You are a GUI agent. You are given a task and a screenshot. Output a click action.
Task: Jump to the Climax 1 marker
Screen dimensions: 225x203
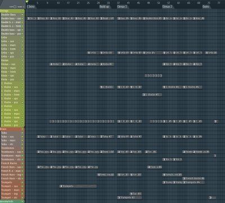pos(122,7)
